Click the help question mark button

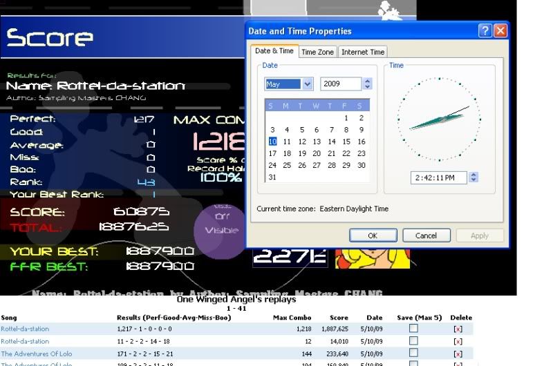tap(485, 31)
